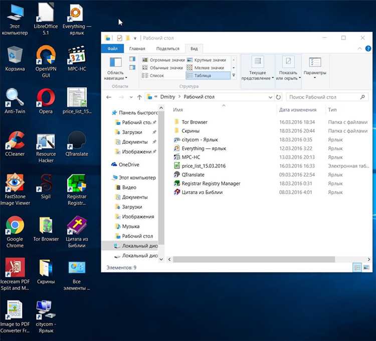Switch layout to Крупные значки
376x341 pixels.
207,60
